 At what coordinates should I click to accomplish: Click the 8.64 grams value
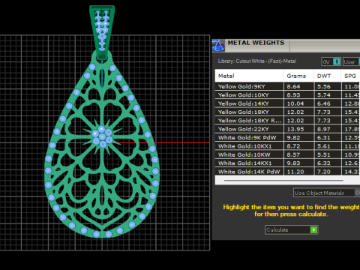click(293, 87)
